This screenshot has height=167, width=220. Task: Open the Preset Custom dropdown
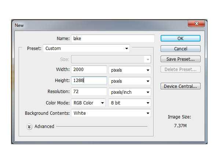click(x=86, y=49)
